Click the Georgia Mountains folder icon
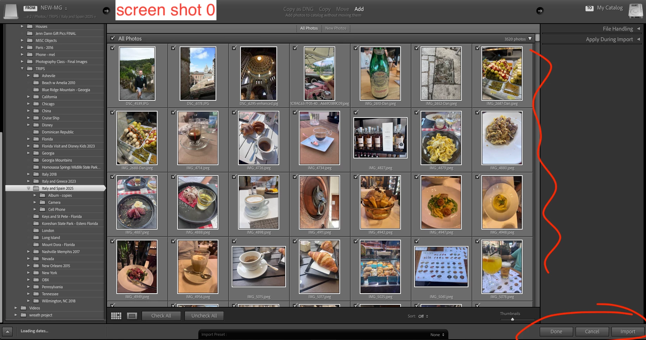This screenshot has height=340, width=646. pyautogui.click(x=36, y=160)
